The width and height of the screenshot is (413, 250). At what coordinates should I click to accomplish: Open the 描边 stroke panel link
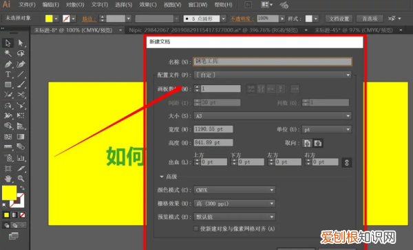coord(89,19)
